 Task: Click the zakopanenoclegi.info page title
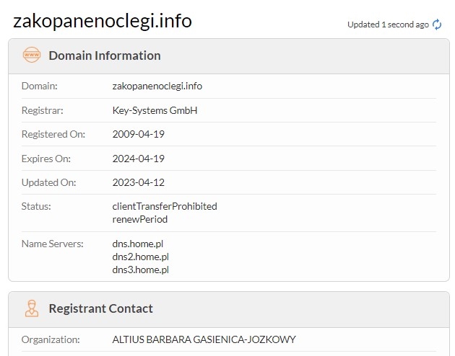tap(103, 21)
